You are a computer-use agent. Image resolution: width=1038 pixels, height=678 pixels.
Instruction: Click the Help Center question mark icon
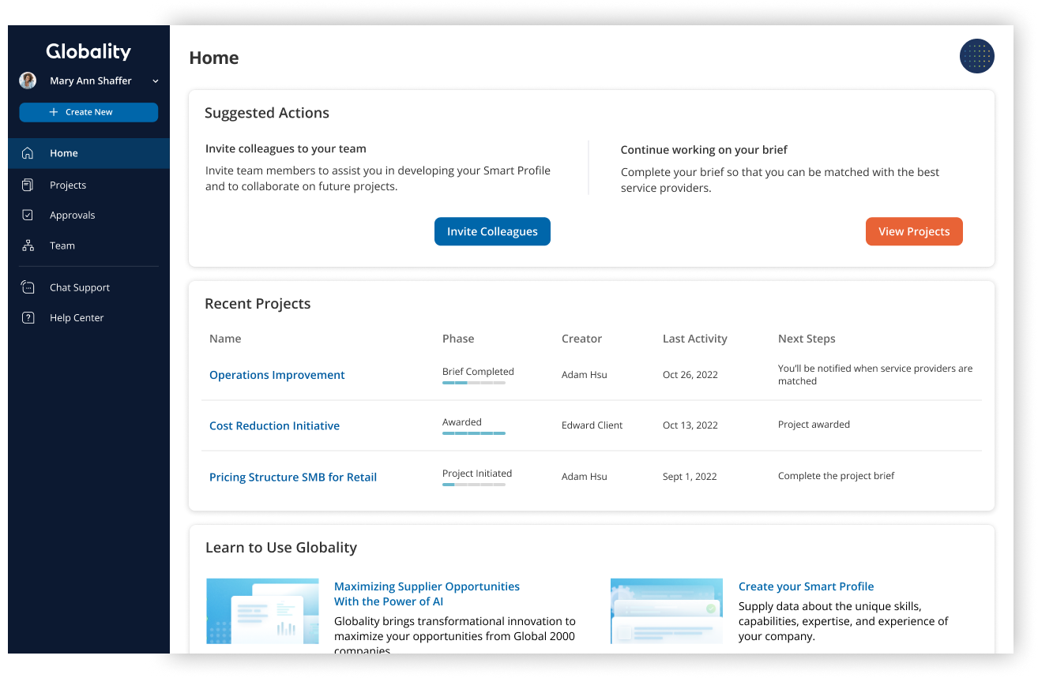click(28, 317)
